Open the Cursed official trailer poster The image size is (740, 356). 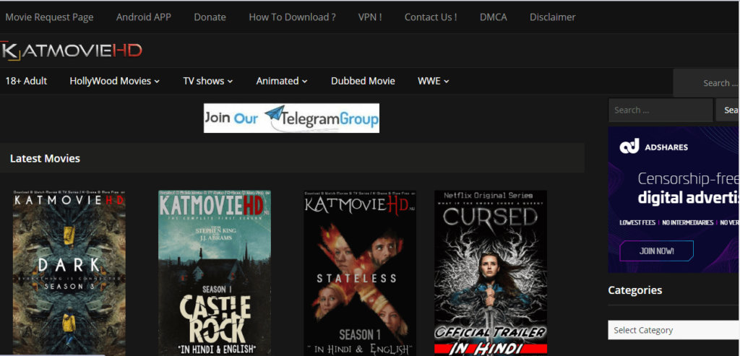491,272
